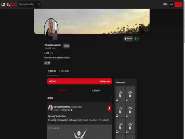Viewport: 185px width, 139px height.
Task: Click the red sign up button
Action: [178, 4]
